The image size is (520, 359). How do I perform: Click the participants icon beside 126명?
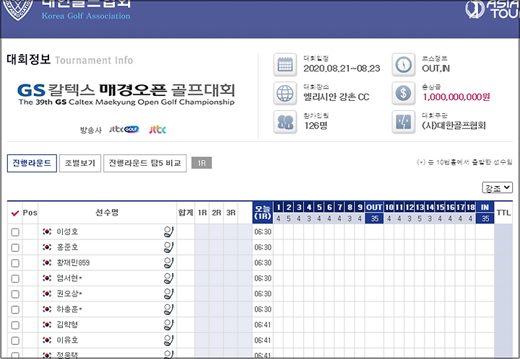[285, 122]
